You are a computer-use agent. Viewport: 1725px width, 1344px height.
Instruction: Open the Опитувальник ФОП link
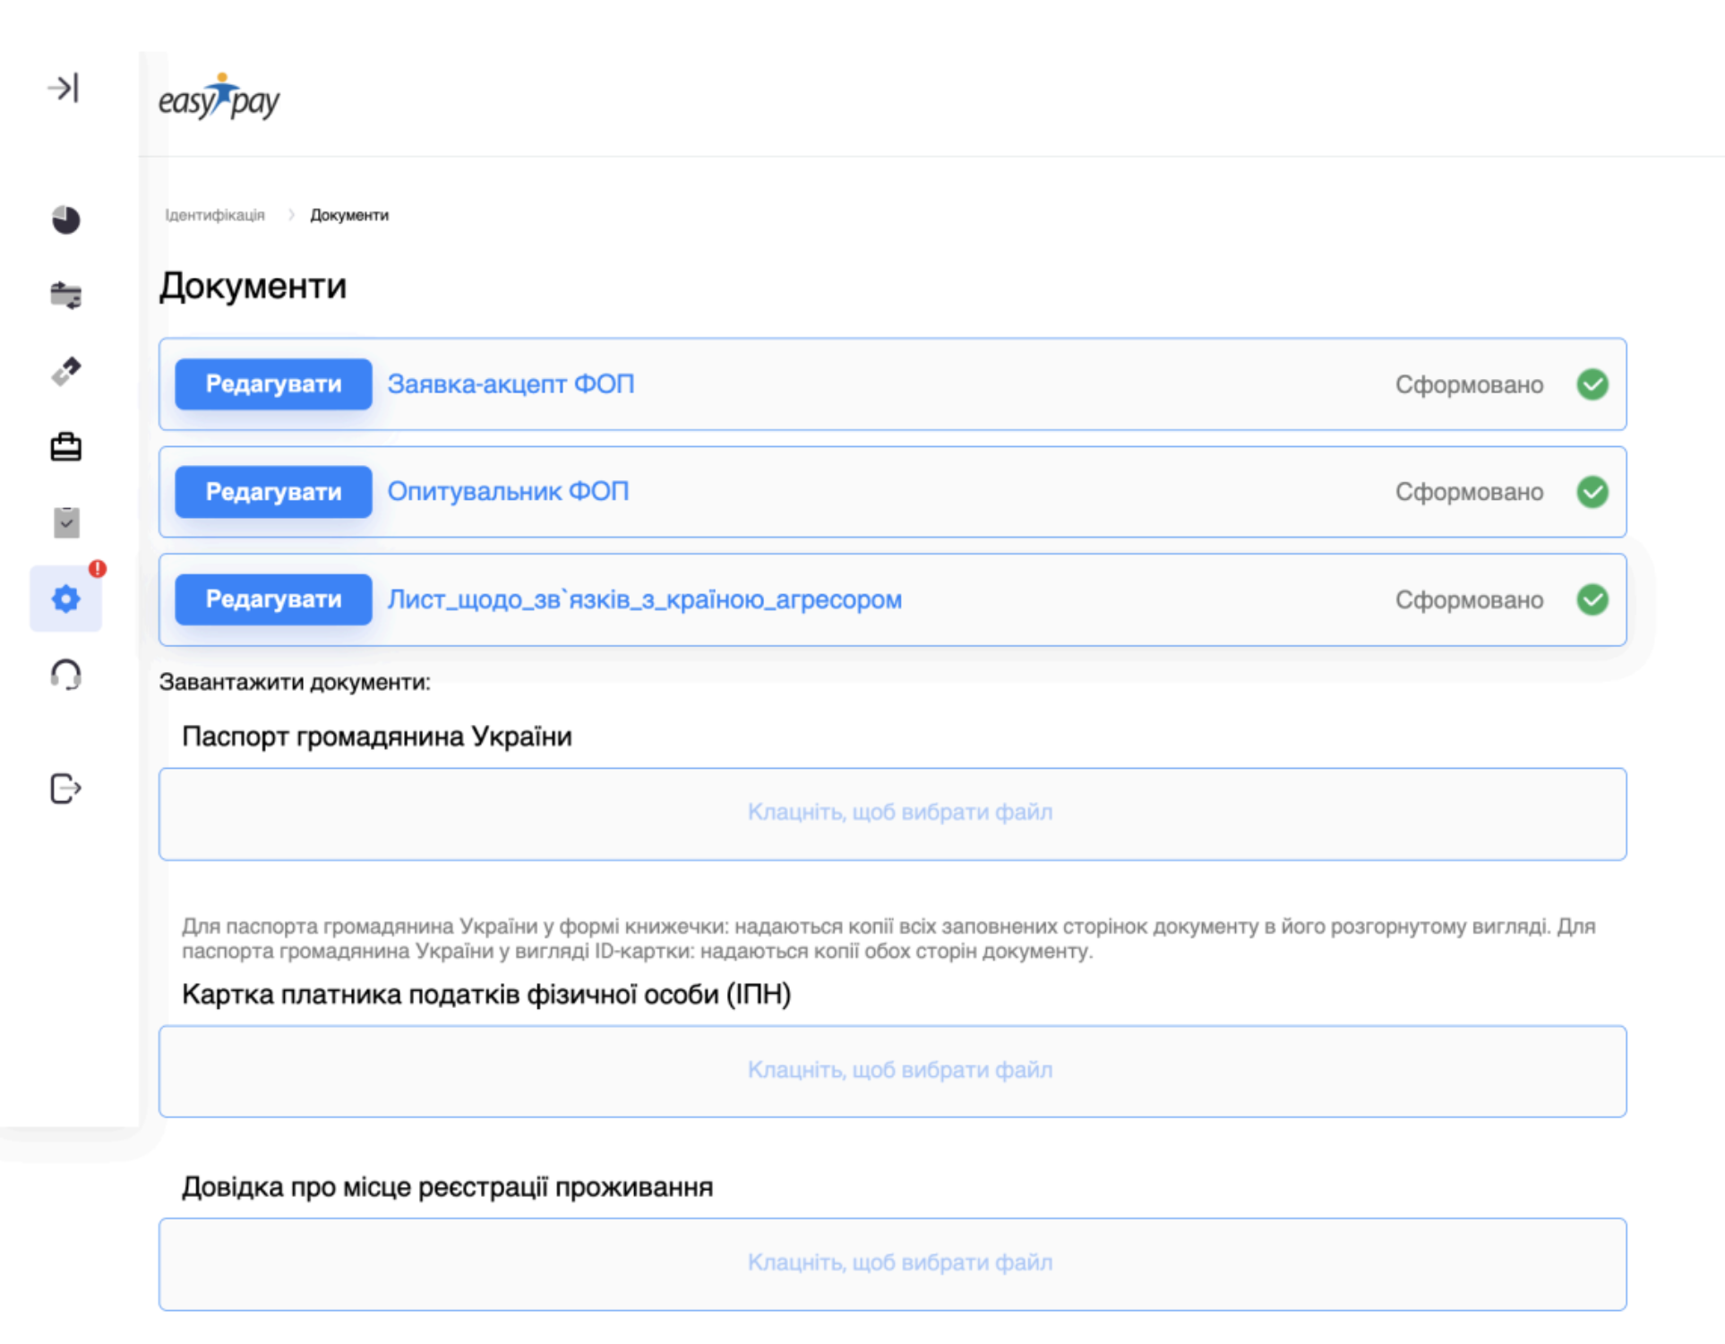tap(508, 492)
